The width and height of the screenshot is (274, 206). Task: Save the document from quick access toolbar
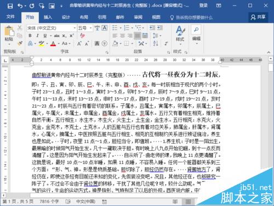pyautogui.click(x=10, y=6)
